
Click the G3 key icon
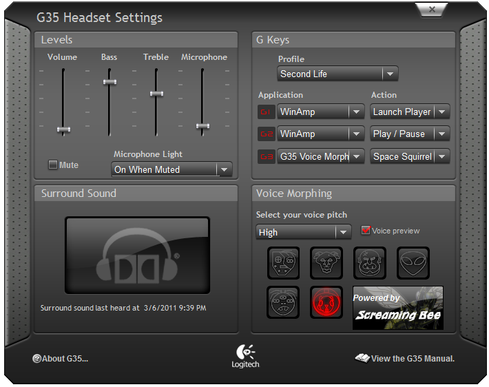tap(266, 157)
